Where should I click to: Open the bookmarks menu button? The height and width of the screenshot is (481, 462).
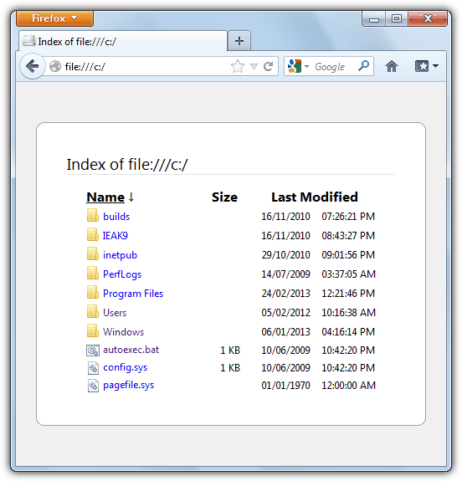(422, 66)
